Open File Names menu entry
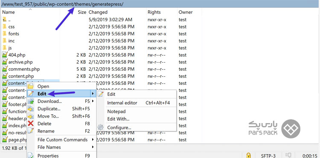 (x=49, y=147)
